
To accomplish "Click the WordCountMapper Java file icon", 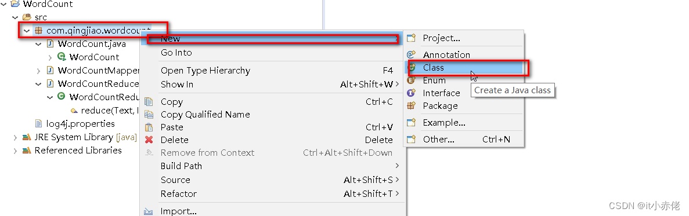I will click(50, 71).
